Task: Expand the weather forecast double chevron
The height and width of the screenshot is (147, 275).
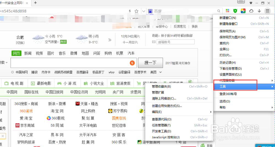Action: coord(110,40)
